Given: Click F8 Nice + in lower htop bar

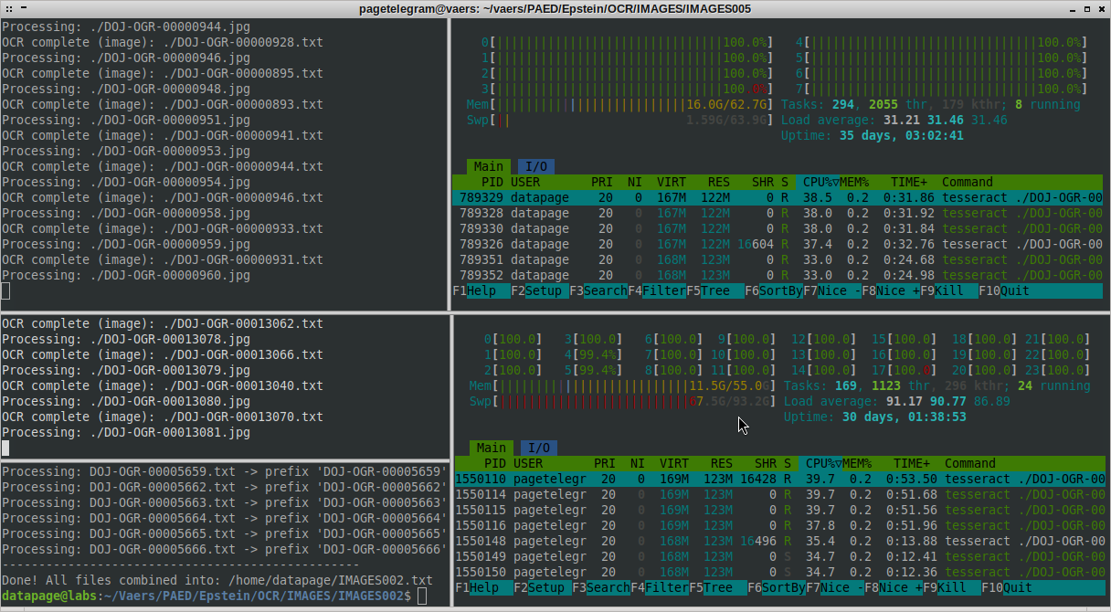Looking at the screenshot, I should point(899,587).
